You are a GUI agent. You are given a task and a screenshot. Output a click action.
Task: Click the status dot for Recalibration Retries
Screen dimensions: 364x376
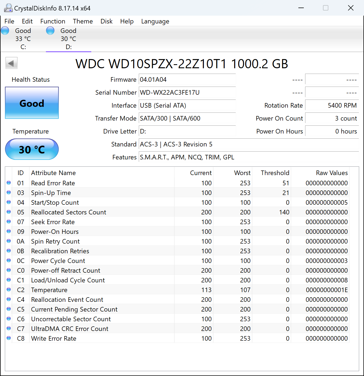tap(9, 251)
